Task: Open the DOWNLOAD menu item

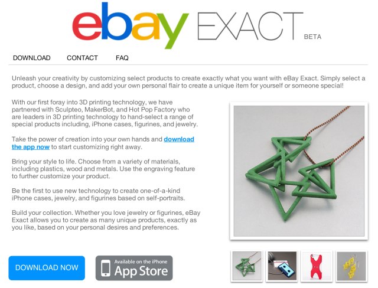Action: point(31,58)
